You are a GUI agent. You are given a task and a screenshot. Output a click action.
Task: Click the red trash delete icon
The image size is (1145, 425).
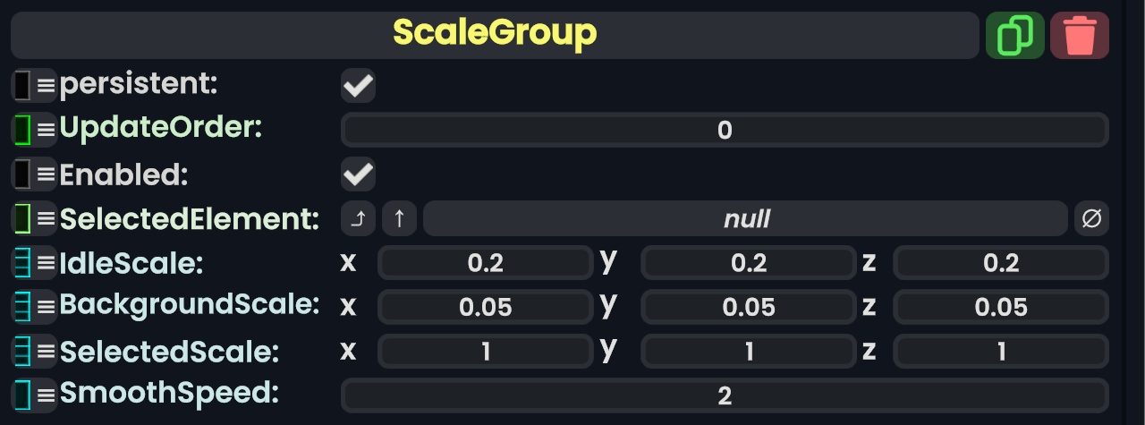(x=1080, y=36)
